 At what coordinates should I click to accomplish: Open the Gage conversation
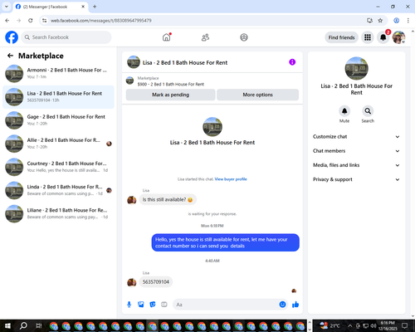click(58, 120)
